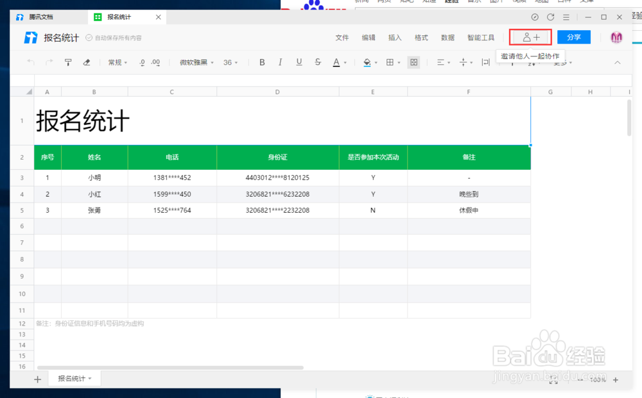
Task: Select the format painter tool
Action: (x=67, y=62)
